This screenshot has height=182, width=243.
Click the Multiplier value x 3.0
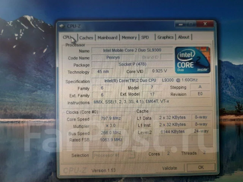tap(110, 126)
